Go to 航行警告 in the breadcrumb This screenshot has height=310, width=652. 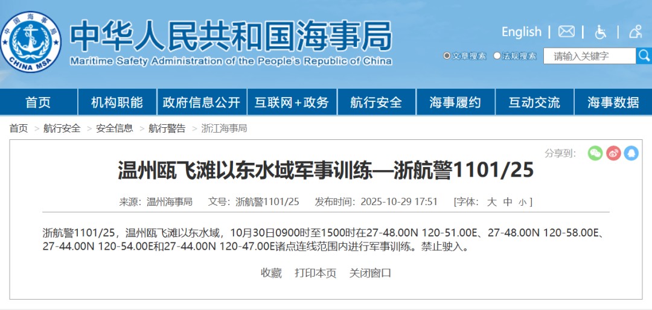pyautogui.click(x=167, y=128)
